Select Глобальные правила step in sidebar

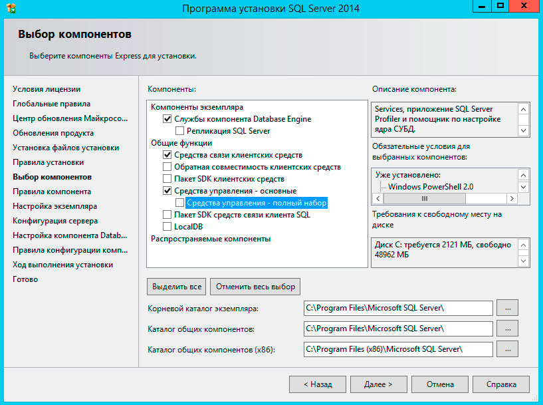[52, 104]
